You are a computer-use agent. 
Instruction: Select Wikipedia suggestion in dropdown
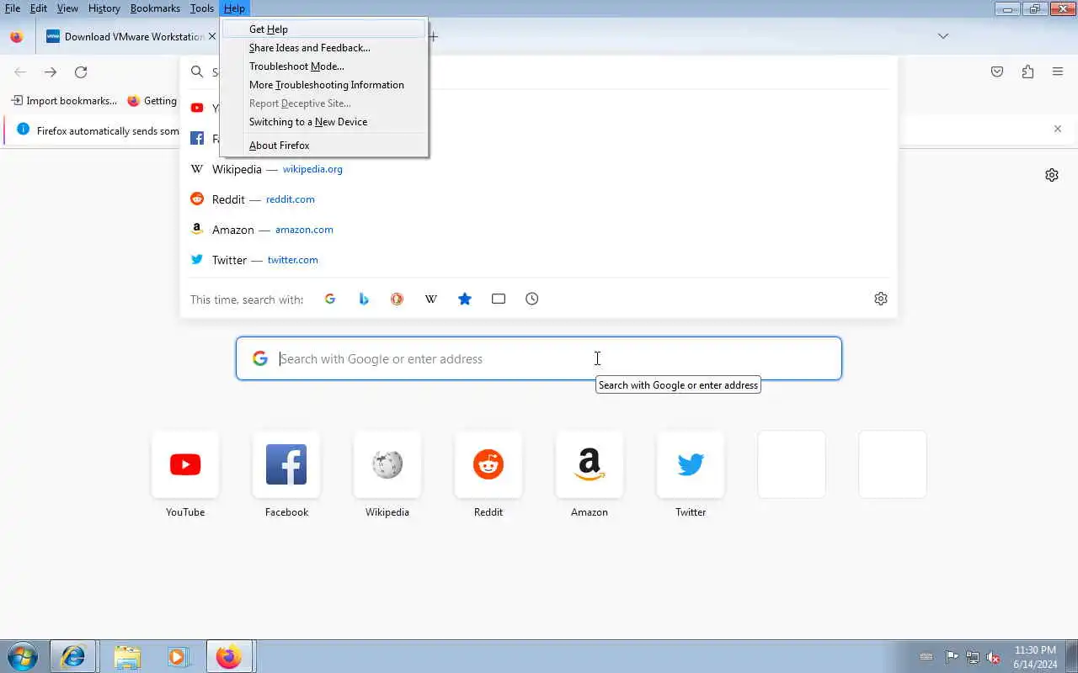pos(539,169)
